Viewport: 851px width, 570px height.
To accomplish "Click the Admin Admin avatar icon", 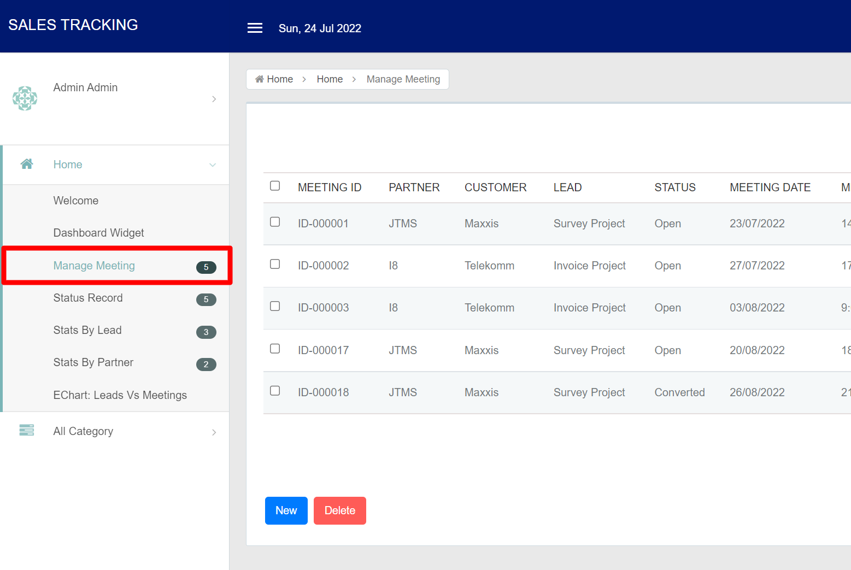I will point(25,98).
